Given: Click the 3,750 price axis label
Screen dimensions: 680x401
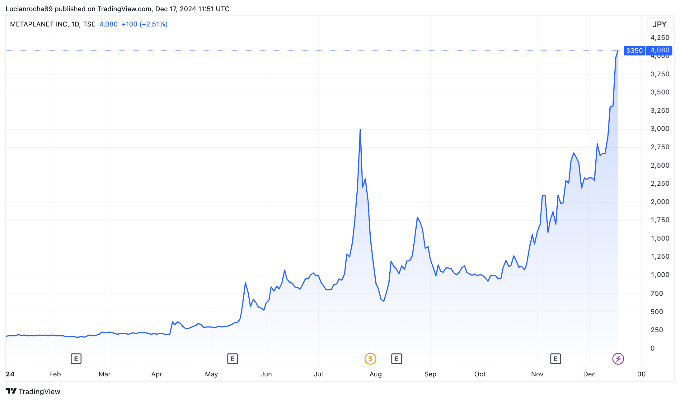Looking at the screenshot, I should (x=660, y=74).
